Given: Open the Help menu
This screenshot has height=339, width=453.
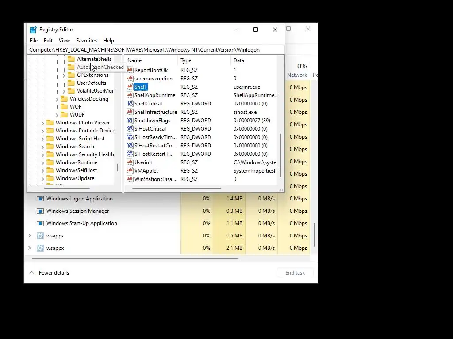Looking at the screenshot, I should click(x=108, y=41).
